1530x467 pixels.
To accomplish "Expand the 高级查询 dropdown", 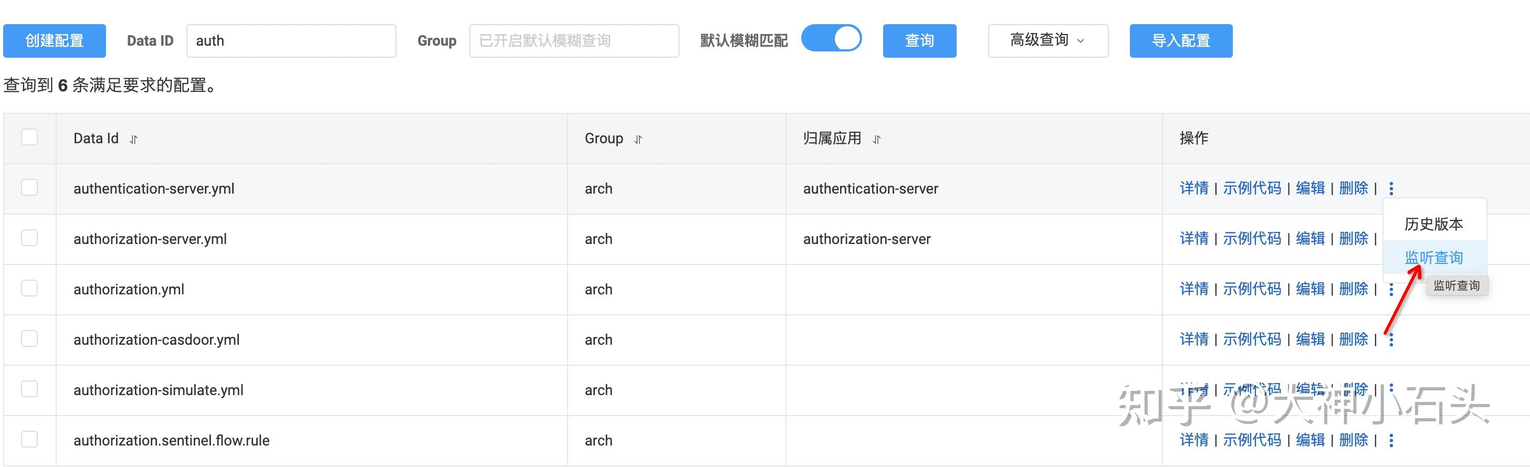I will tap(1047, 40).
